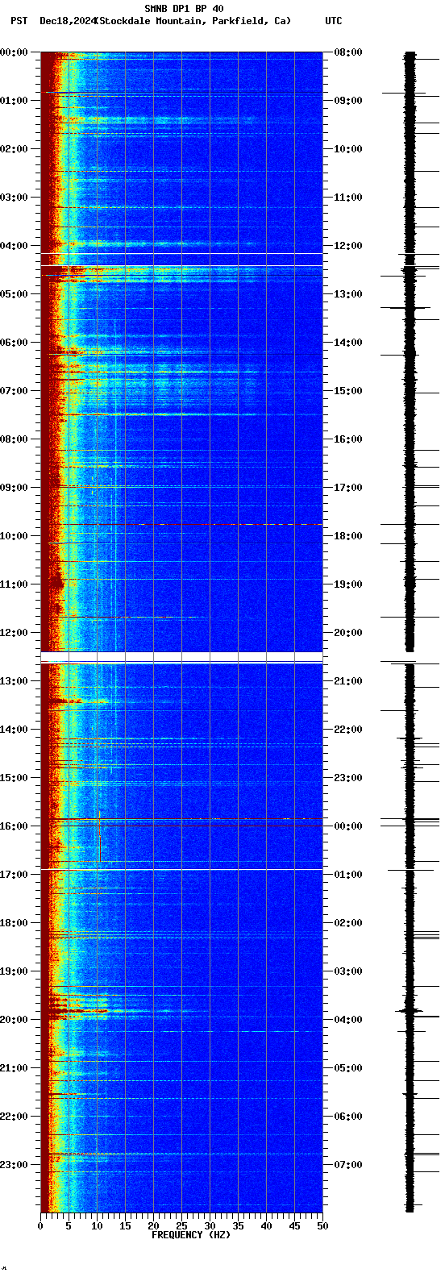
Task: Select the "12:00" PST label on left axis
Action: 13,633
